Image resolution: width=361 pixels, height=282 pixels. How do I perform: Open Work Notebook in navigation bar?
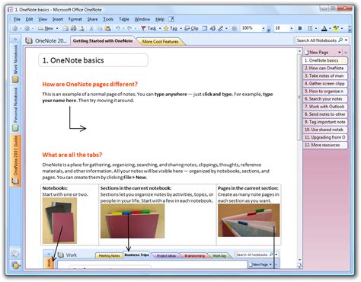pos(16,63)
